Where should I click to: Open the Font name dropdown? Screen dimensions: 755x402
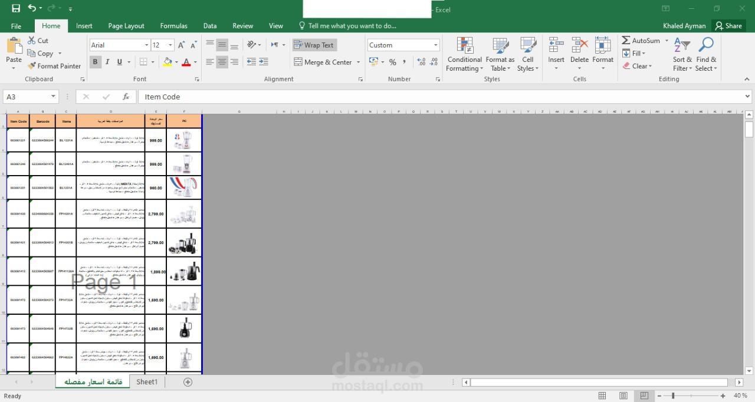[x=147, y=44]
